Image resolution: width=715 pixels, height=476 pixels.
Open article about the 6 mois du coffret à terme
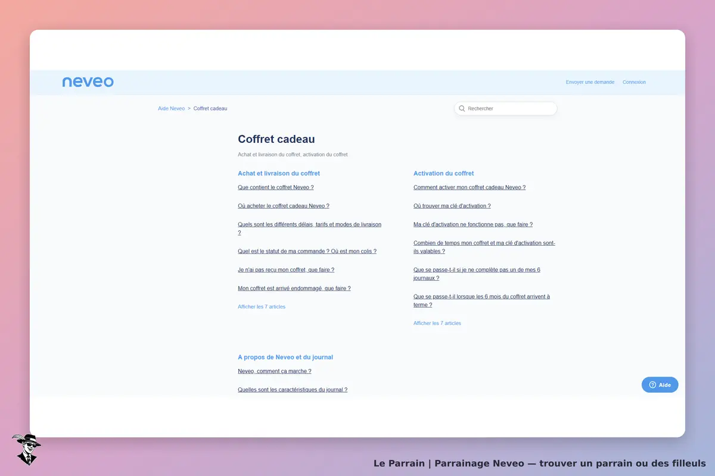point(482,300)
